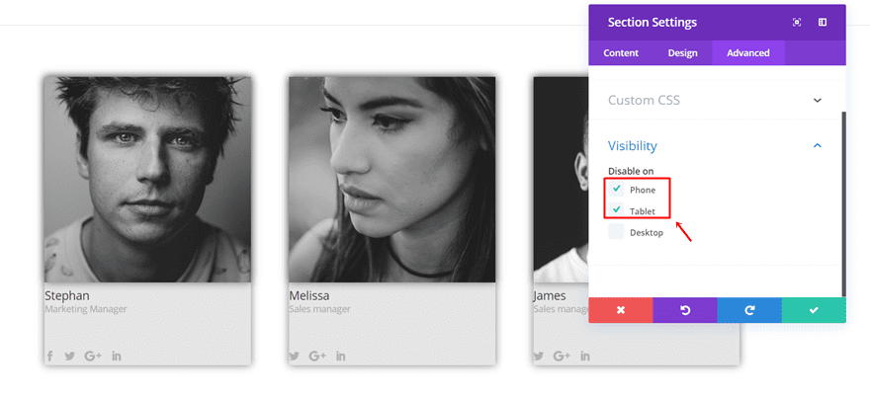
Task: Collapse the Visibility section chevron
Action: click(x=817, y=146)
